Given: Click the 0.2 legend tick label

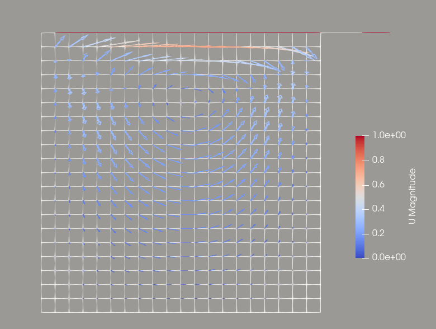Looking at the screenshot, I should pyautogui.click(x=378, y=233).
